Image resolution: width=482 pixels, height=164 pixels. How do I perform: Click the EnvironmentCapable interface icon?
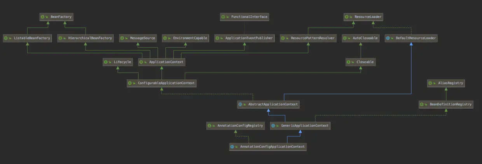tap(166, 38)
